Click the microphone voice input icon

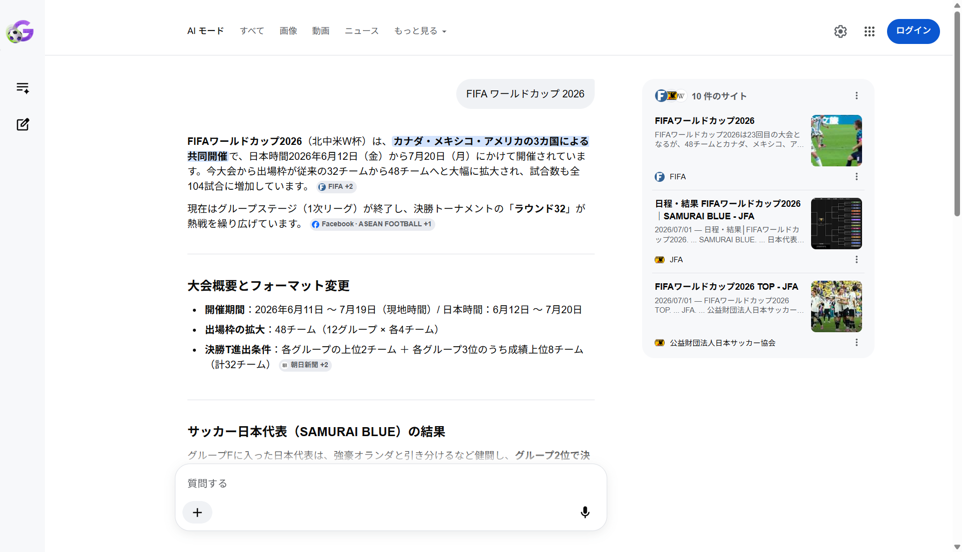pos(585,512)
